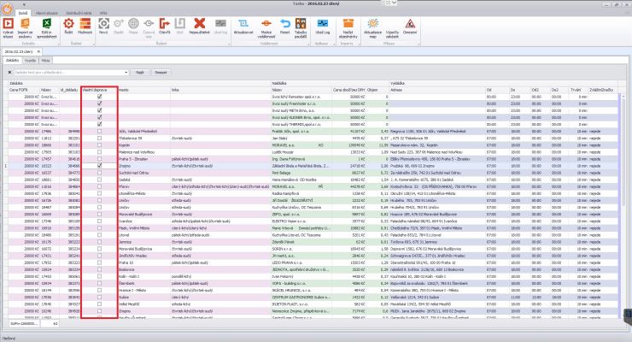Check Vlastní doprava for Praha 10 row

(x=100, y=262)
